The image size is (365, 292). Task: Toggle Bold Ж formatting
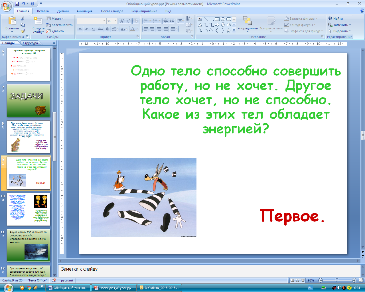(x=80, y=29)
